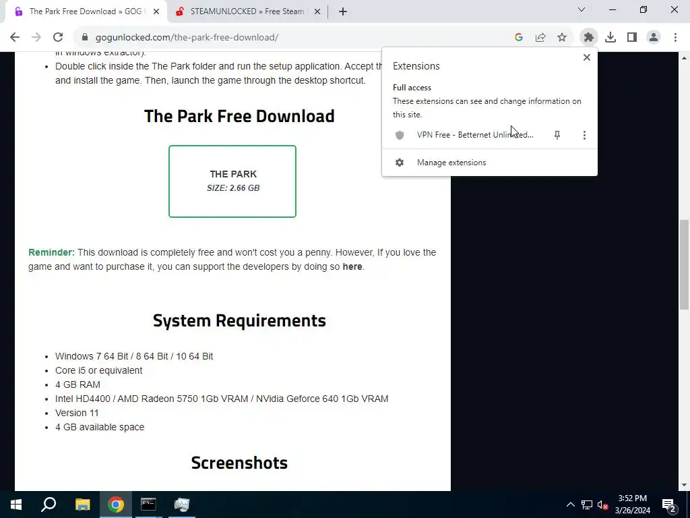The width and height of the screenshot is (690, 518).
Task: Reload the current page
Action: (58, 38)
